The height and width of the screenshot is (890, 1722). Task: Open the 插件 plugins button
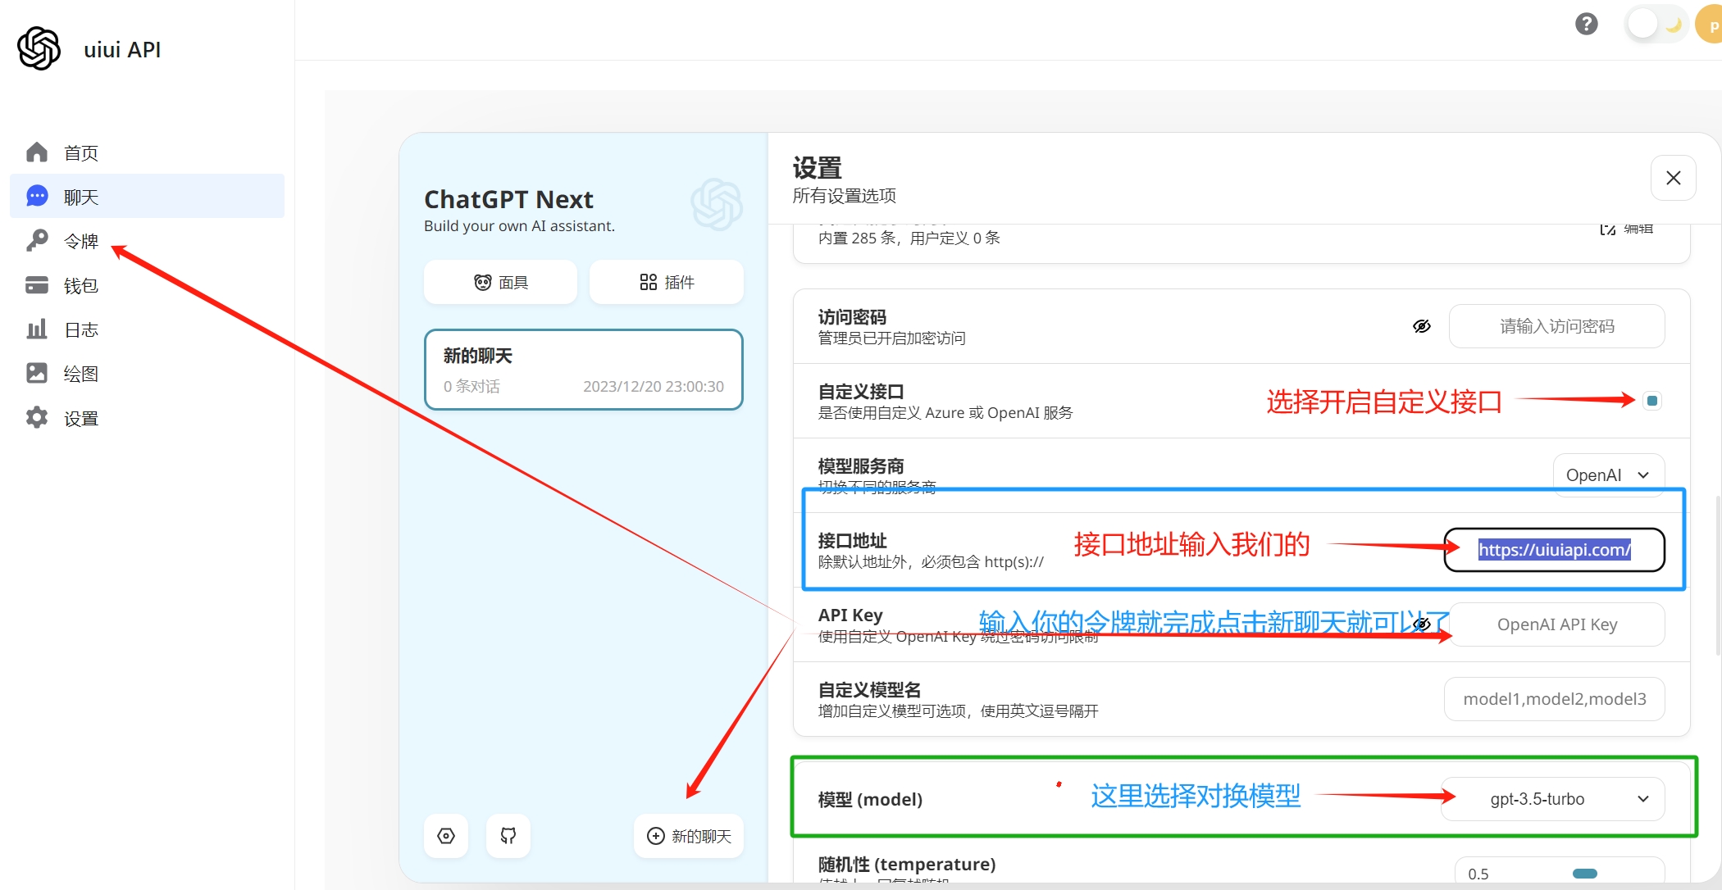666,282
